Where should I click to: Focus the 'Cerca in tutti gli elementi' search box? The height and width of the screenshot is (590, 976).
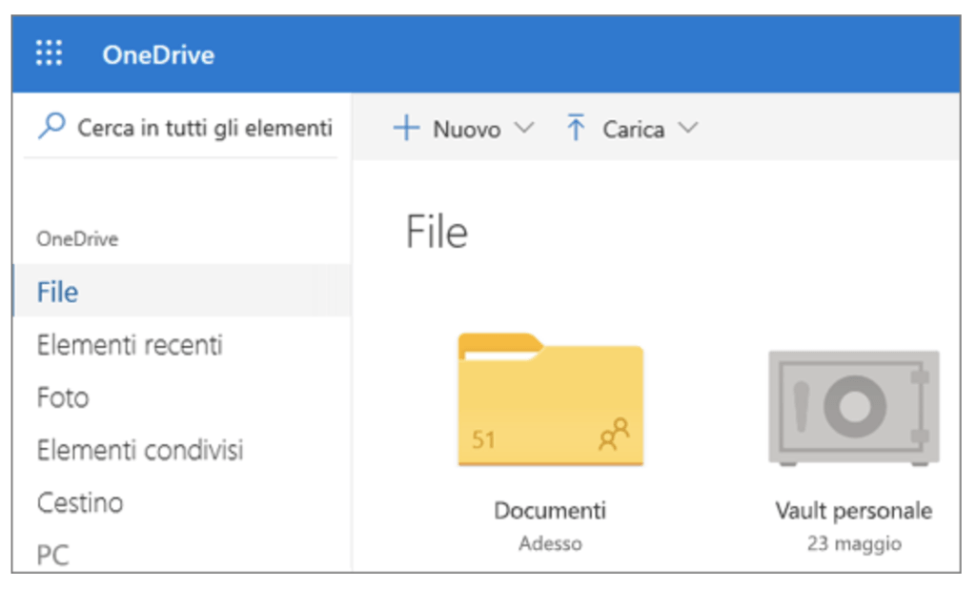coord(204,128)
